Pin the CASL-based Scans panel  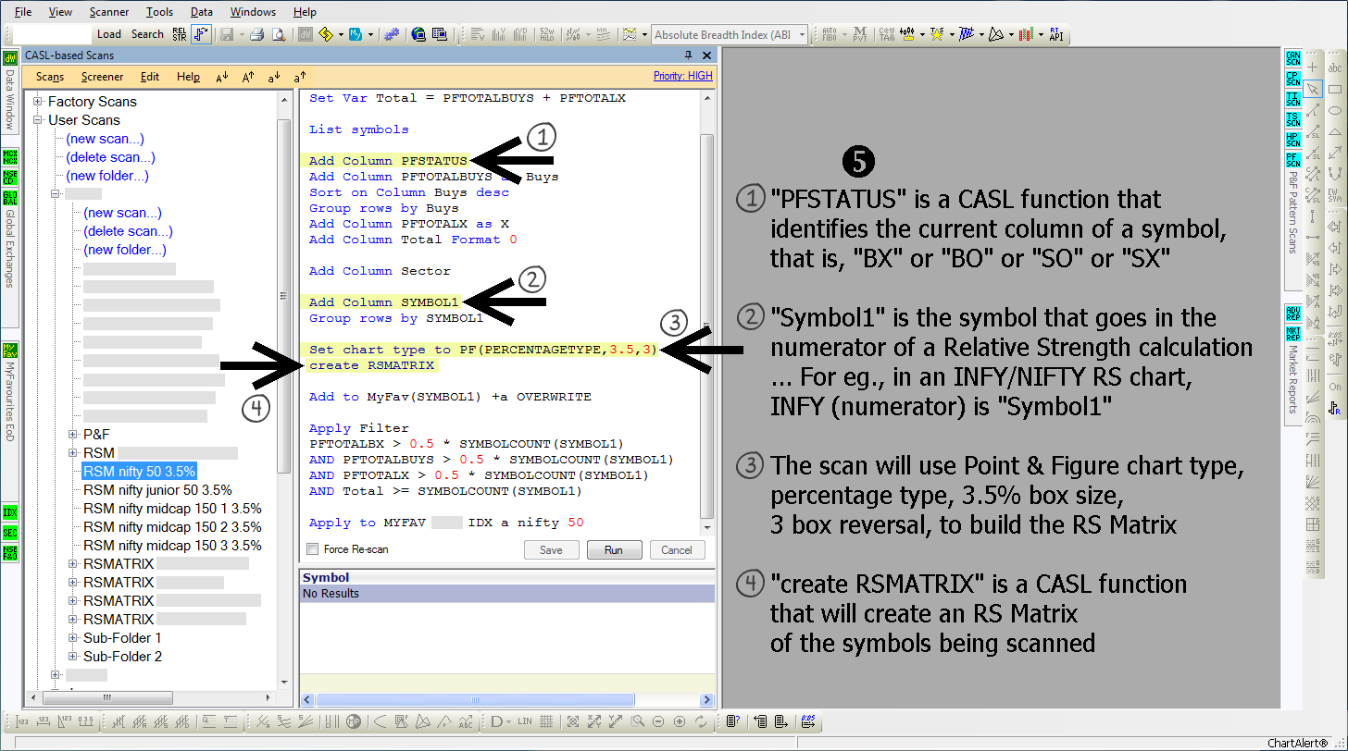pos(688,55)
